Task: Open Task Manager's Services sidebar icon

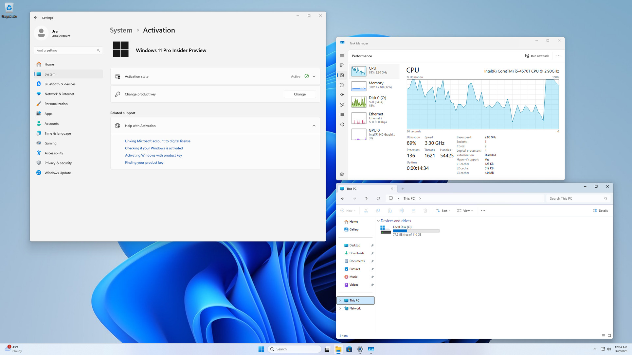Action: (342, 125)
